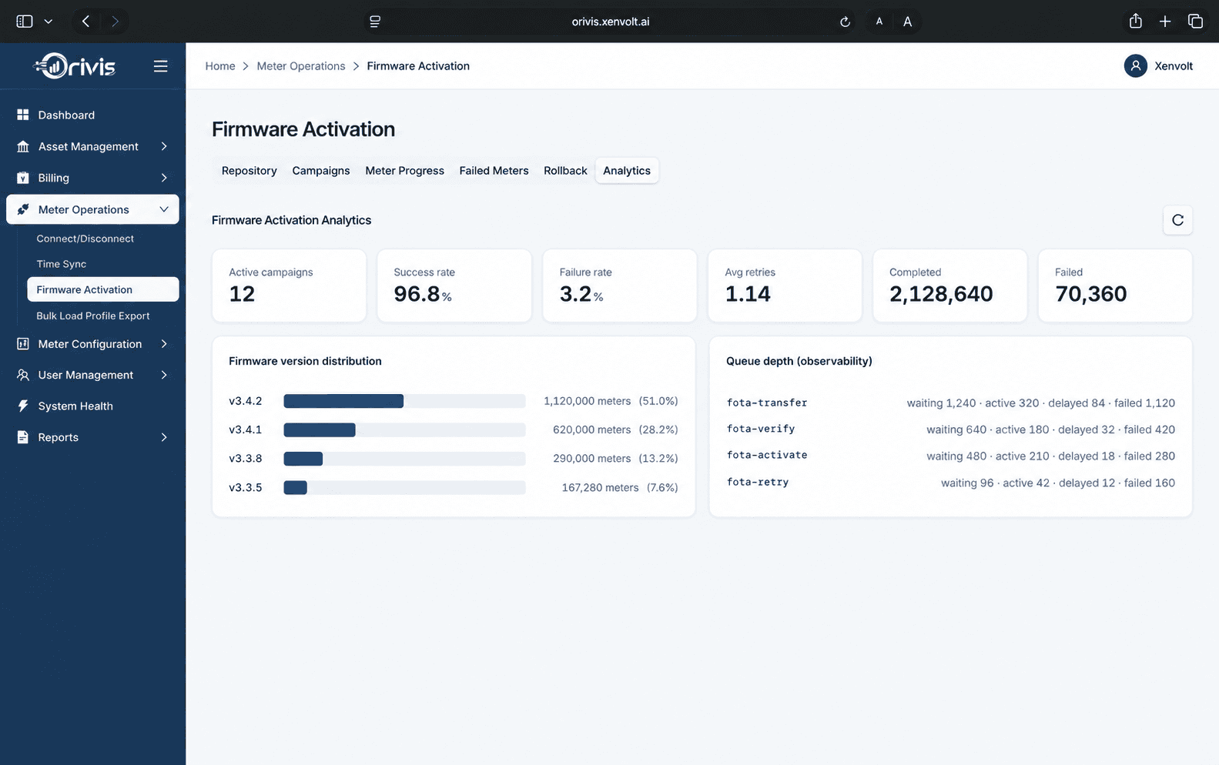This screenshot has height=765, width=1219.
Task: Select the Analytics tab
Action: [627, 171]
